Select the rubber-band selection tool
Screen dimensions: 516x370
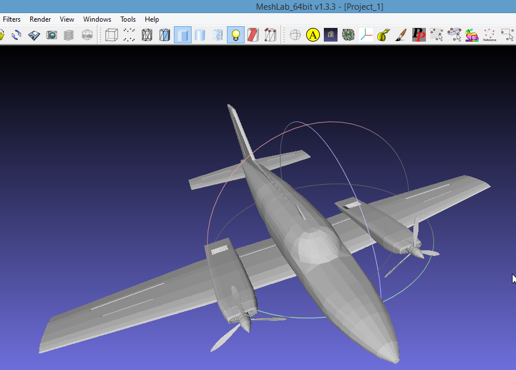(x=507, y=35)
